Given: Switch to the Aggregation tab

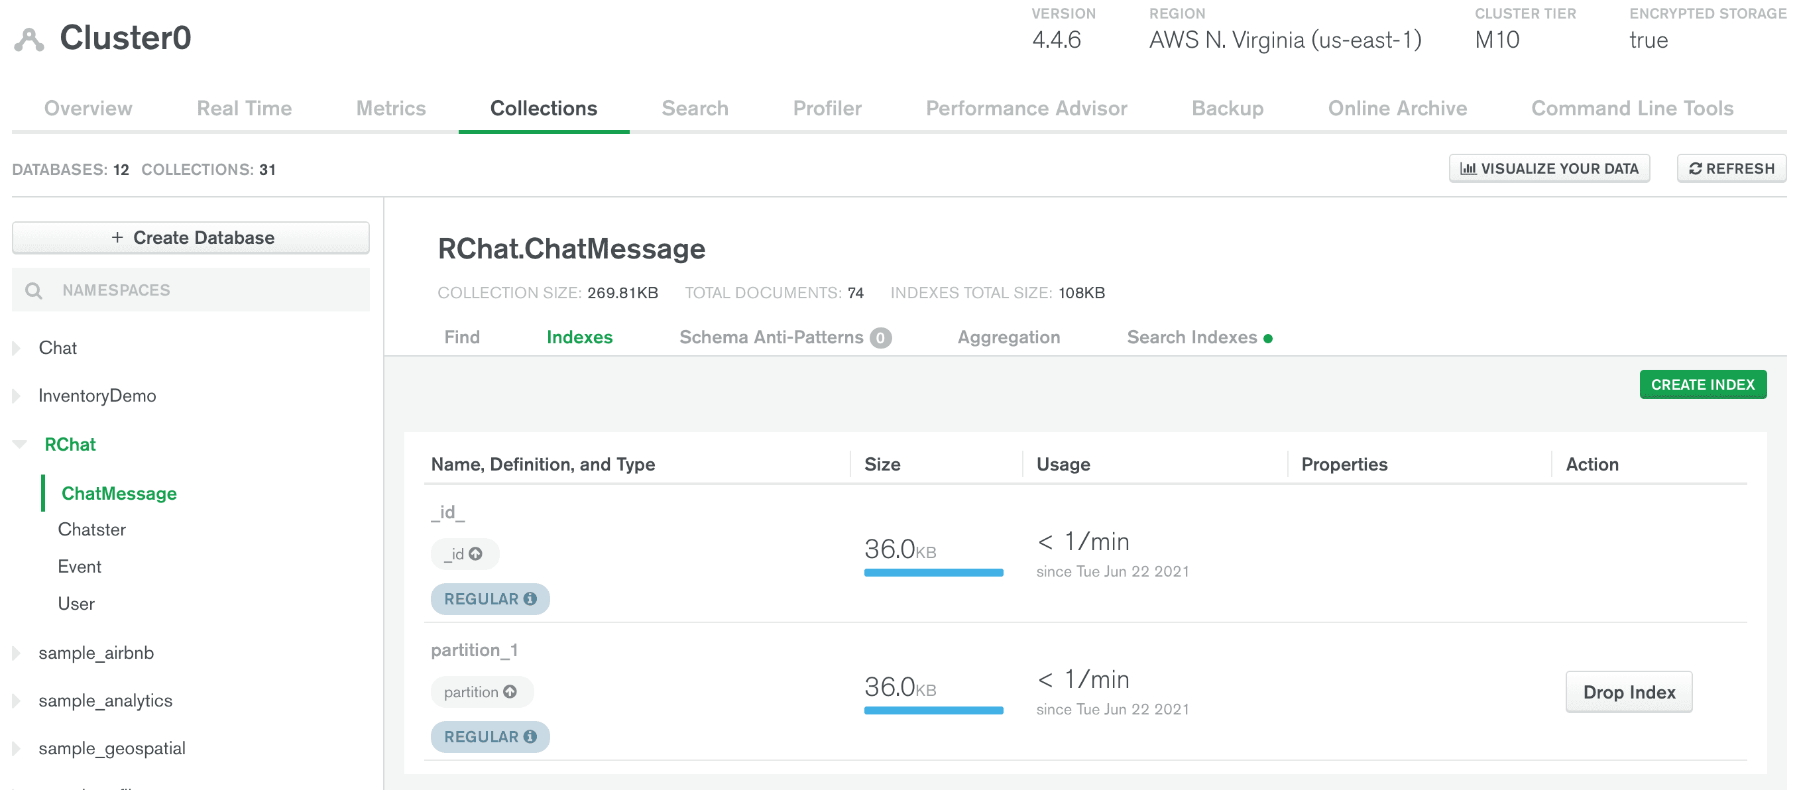Looking at the screenshot, I should pos(1008,337).
